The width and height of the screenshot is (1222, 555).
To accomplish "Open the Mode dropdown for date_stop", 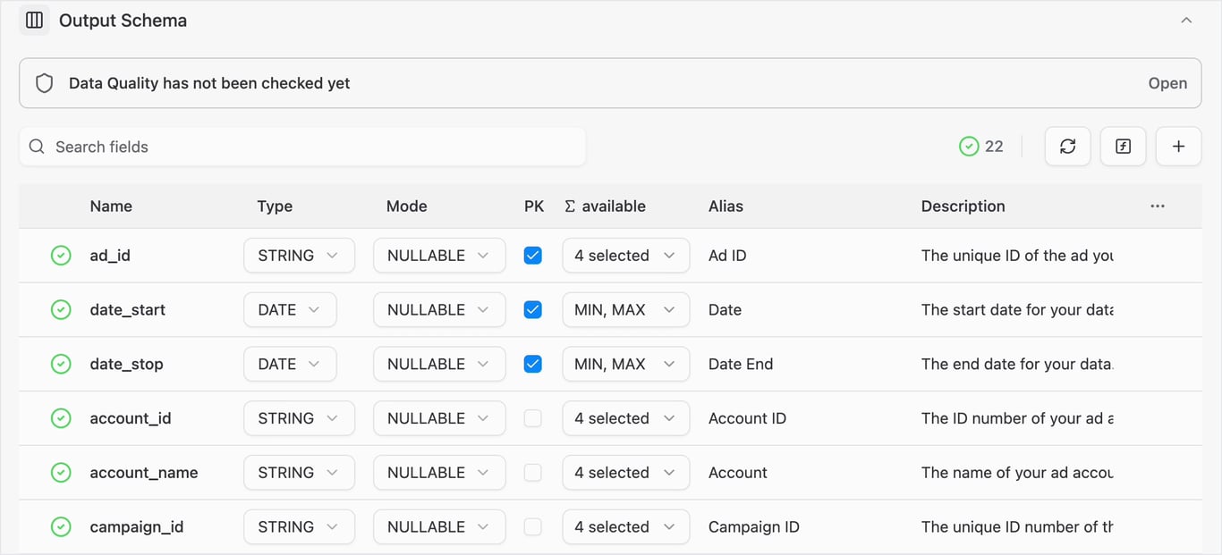I will click(x=439, y=364).
